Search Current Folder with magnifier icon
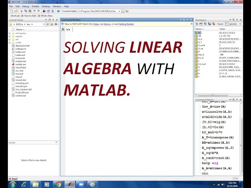Viewport: 251px width, 188px height. pyautogui.click(x=48, y=25)
